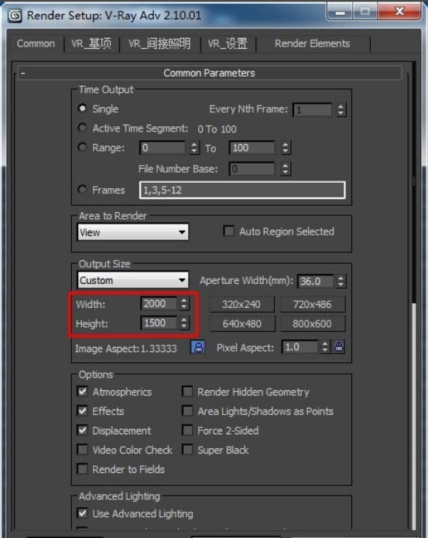Image resolution: width=428 pixels, height=538 pixels.
Task: Toggle the Pixel Aspect lock icon
Action: coord(339,347)
